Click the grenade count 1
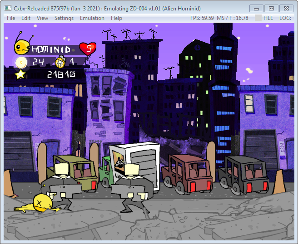 point(72,62)
